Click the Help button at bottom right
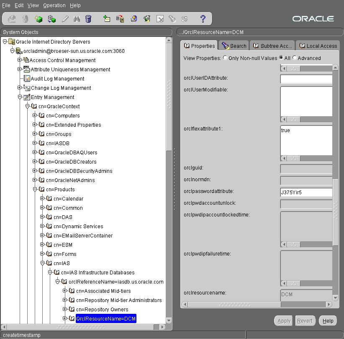 (328, 321)
